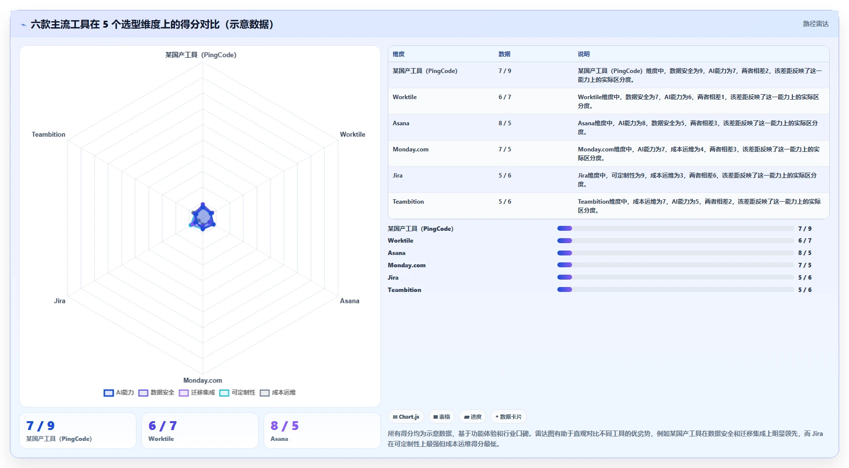The width and height of the screenshot is (849, 468).
Task: Click the 表格 chip
Action: click(441, 417)
